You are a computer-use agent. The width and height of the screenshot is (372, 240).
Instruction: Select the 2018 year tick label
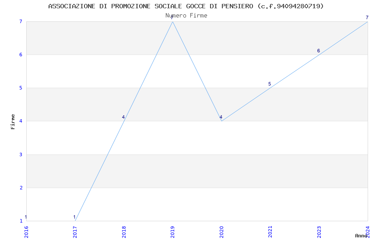point(124,232)
